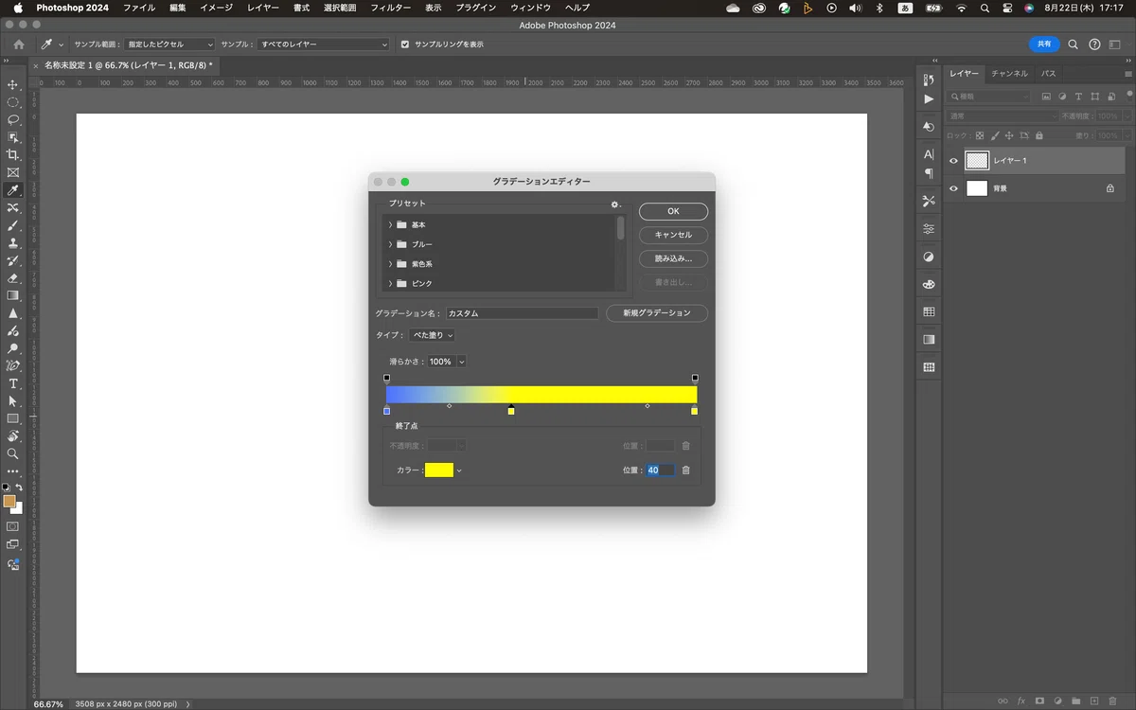The width and height of the screenshot is (1136, 710).
Task: Open the フィルター menu
Action: 390,8
